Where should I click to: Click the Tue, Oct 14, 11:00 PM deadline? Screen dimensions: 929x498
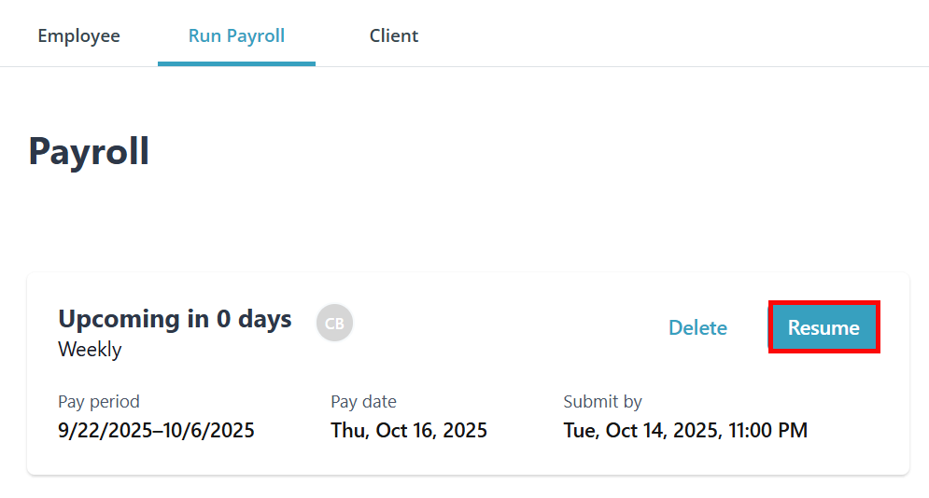pyautogui.click(x=685, y=430)
